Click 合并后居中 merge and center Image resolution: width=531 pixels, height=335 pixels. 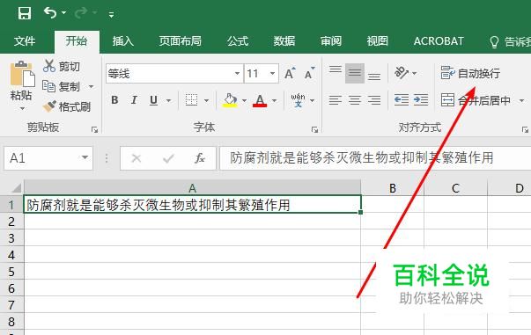(x=476, y=100)
